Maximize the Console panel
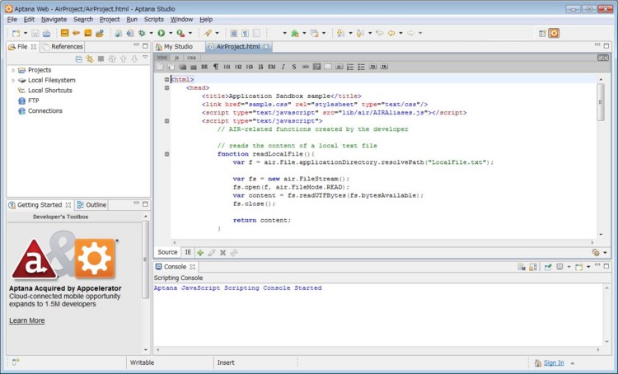The width and height of the screenshot is (618, 374). [x=606, y=266]
